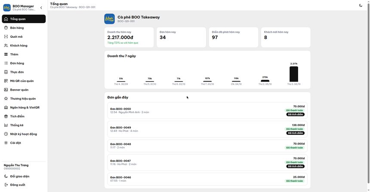Toggle dark mode with top-right moon icon
370x192 pixels.
pos(361,5)
